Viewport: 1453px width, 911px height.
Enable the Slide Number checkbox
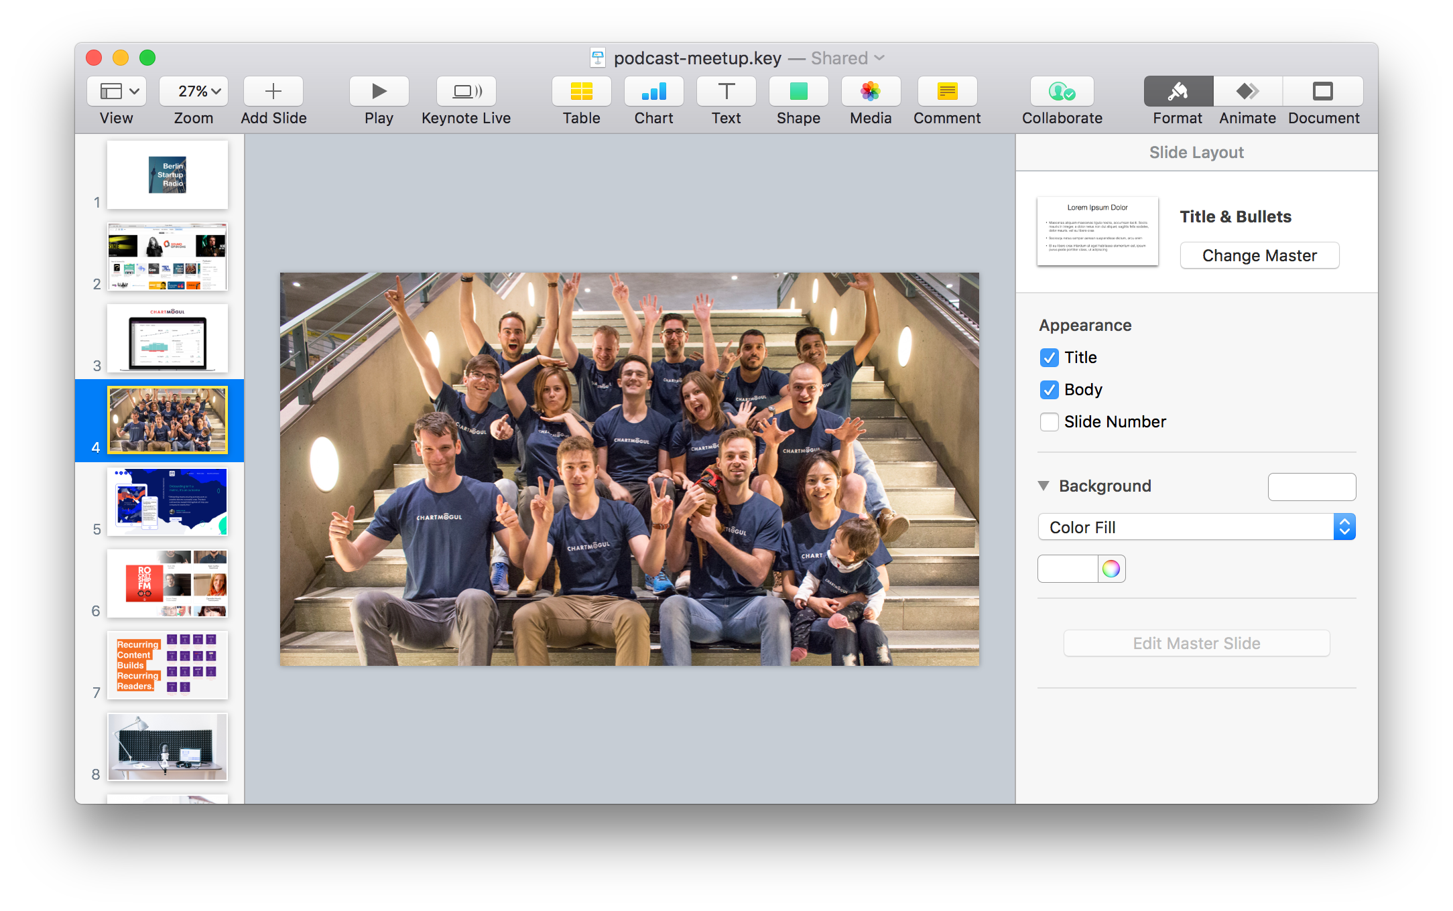point(1049,422)
